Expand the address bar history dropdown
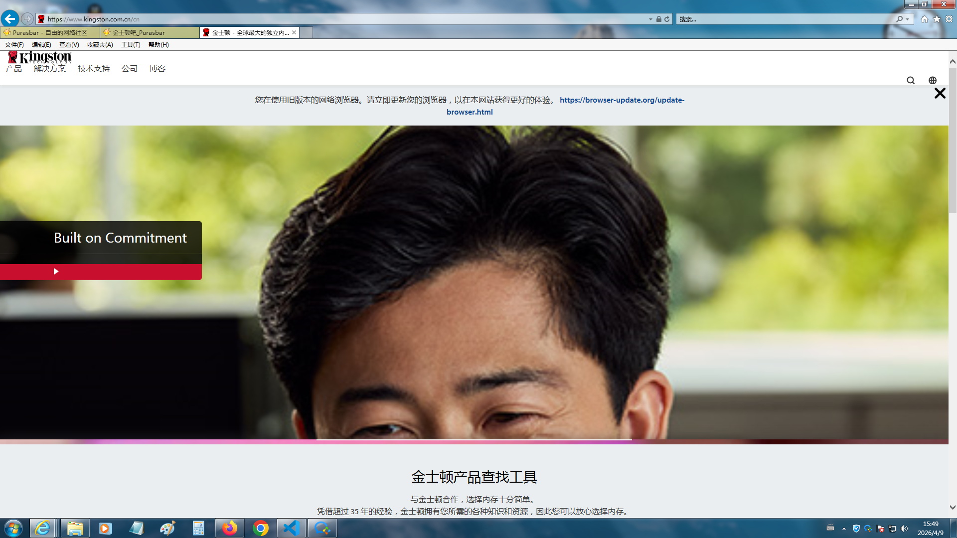This screenshot has height=538, width=957. pyautogui.click(x=650, y=19)
